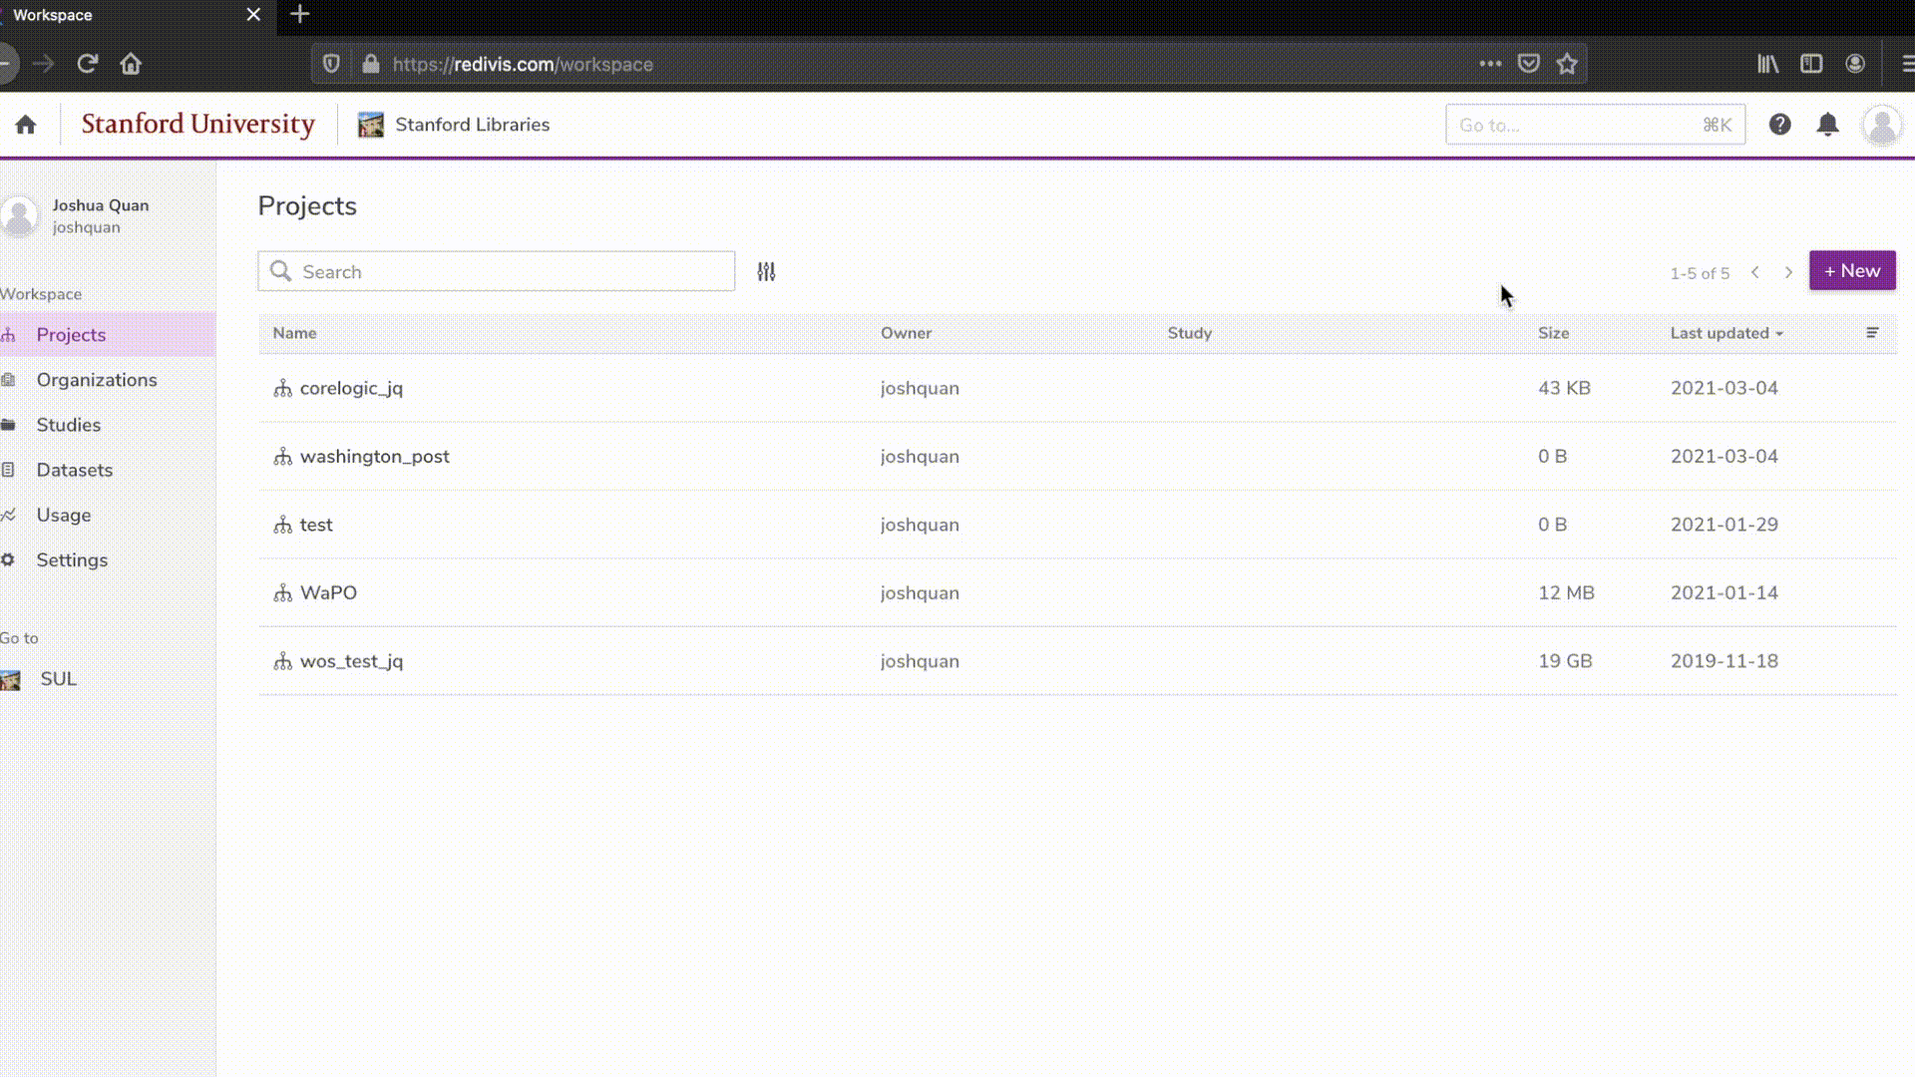Click the Stanford Libraries logo icon
The width and height of the screenshot is (1915, 1077).
[371, 125]
